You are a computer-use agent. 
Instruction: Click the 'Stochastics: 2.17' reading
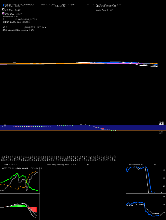(x=10, y=17)
